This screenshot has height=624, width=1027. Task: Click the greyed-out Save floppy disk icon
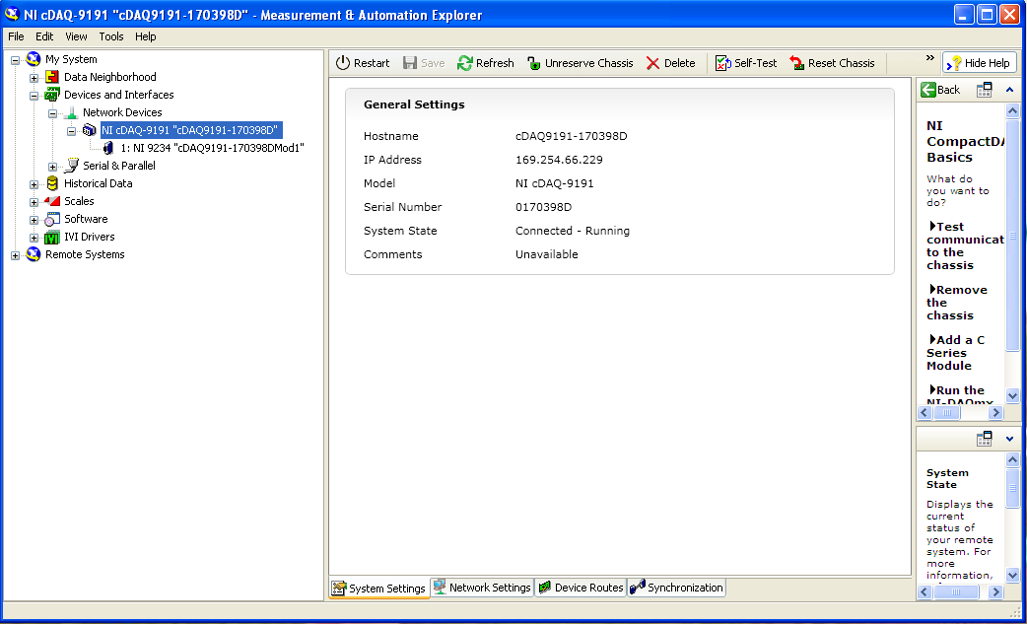coord(410,63)
